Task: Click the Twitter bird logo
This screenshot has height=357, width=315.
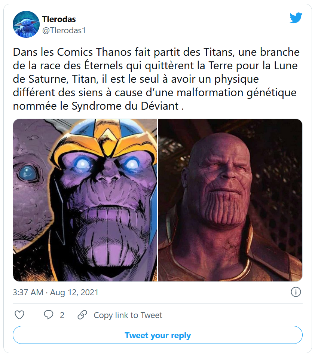Action: point(296,18)
